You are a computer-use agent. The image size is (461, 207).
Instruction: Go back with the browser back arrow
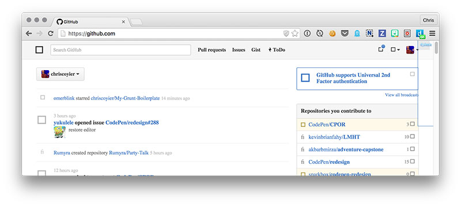(28, 33)
